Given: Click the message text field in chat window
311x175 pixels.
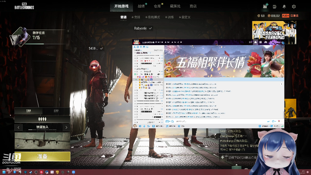Looking at the screenshot, I should 220,121.
